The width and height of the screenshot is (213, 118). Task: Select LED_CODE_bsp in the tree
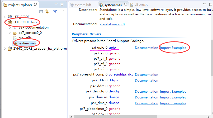pyautogui.click(x=25, y=22)
